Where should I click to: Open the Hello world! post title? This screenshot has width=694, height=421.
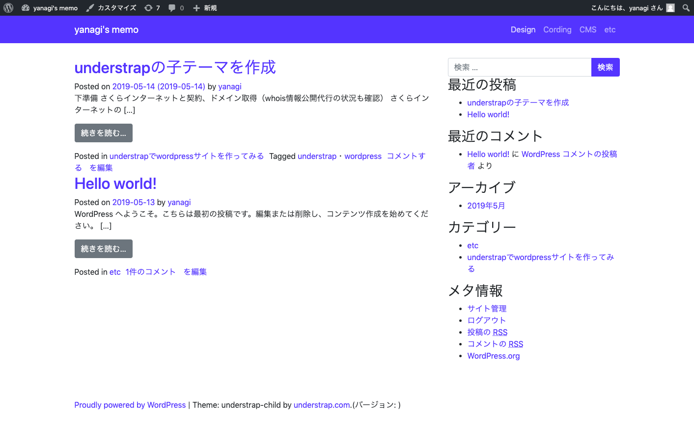pos(115,184)
